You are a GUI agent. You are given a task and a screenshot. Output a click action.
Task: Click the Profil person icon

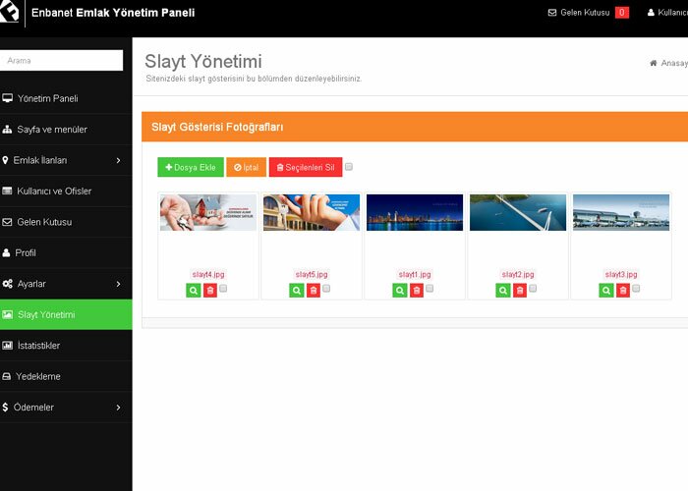pos(6,253)
